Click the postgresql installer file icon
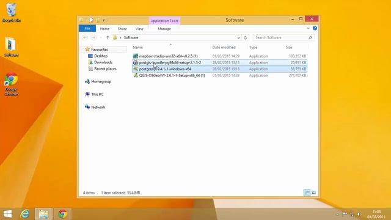 point(136,69)
